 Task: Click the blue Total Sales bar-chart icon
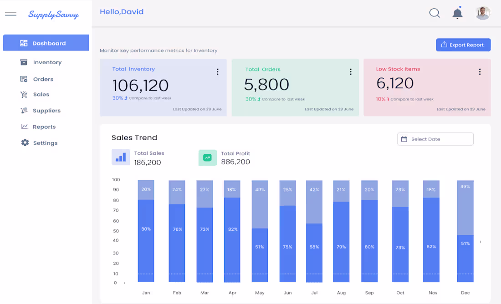click(120, 157)
